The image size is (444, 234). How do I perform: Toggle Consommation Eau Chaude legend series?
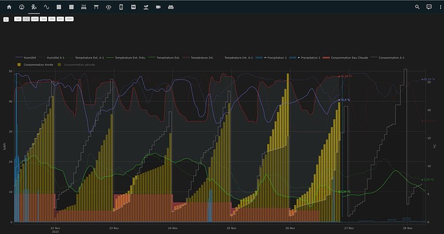346,58
